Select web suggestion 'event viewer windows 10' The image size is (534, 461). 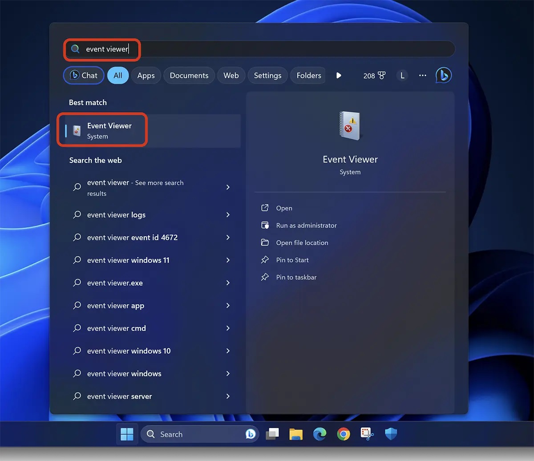153,351
